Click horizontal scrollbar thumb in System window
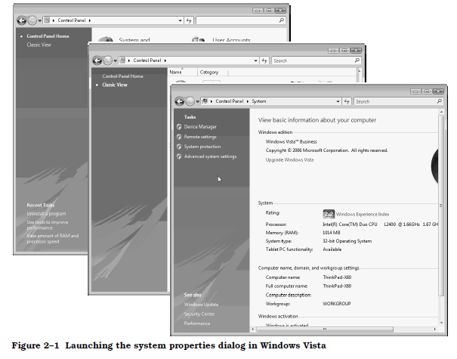Viewport: 457px width, 359px height. click(324, 330)
